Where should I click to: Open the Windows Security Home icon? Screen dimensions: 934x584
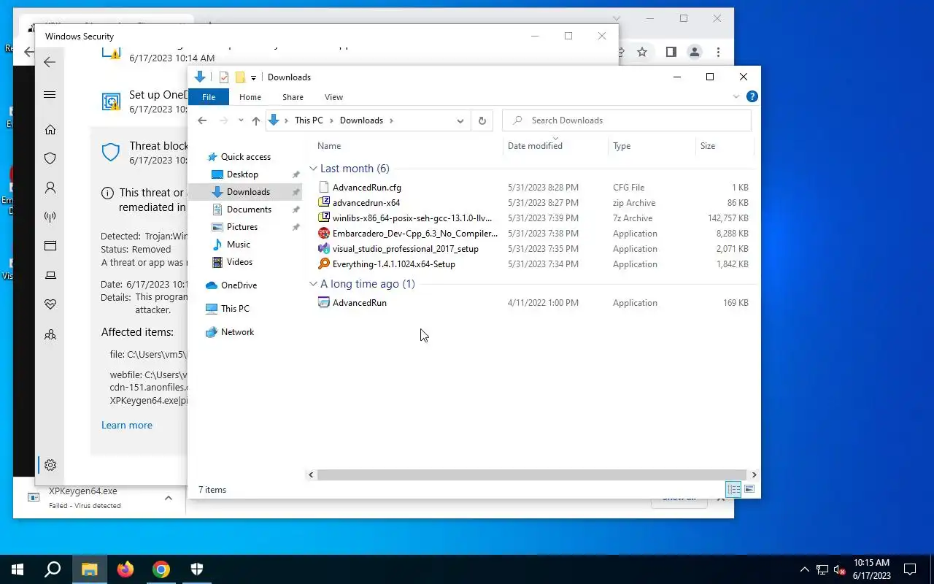pos(50,130)
